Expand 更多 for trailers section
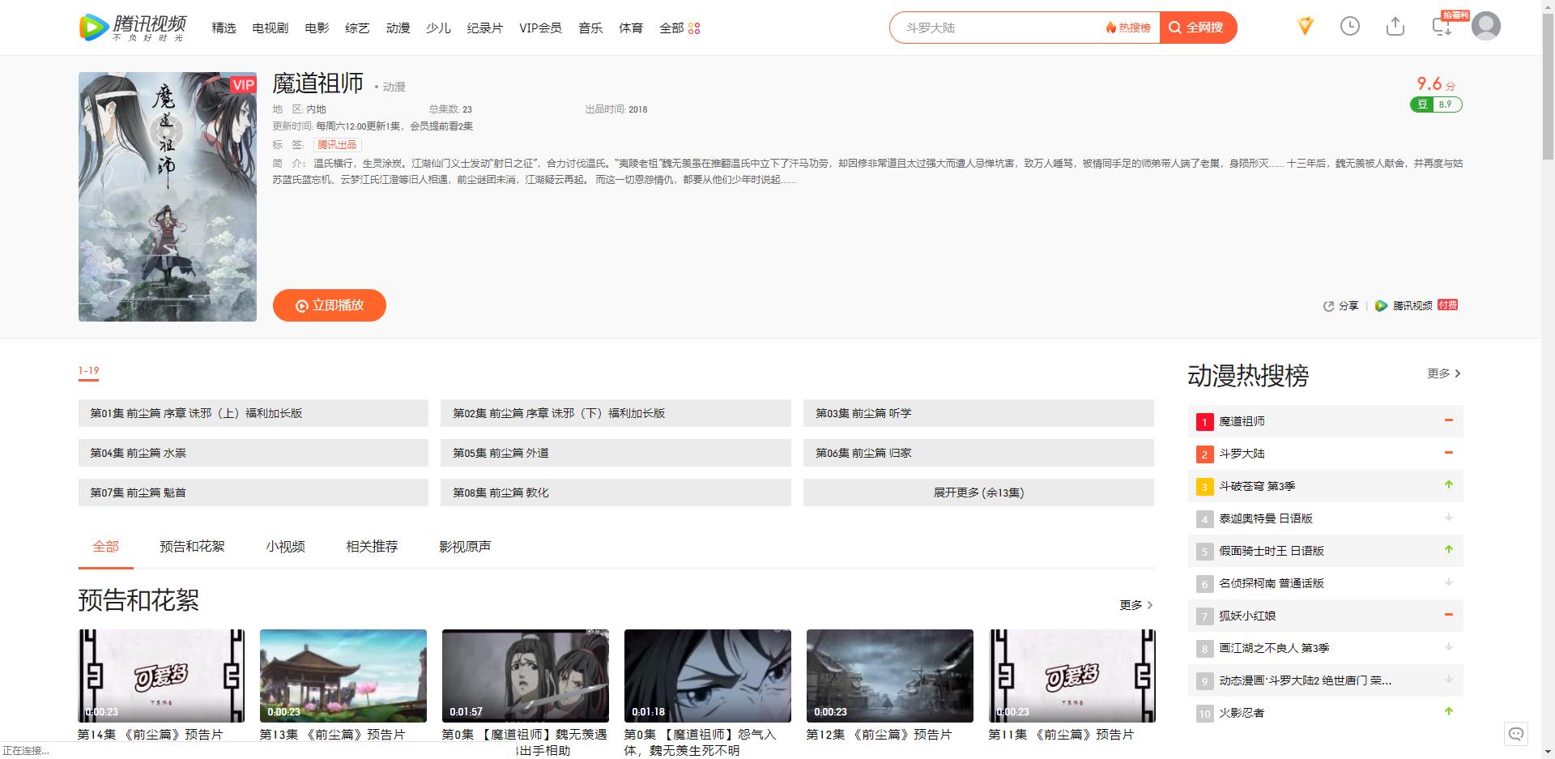The height and width of the screenshot is (759, 1555). point(1135,605)
